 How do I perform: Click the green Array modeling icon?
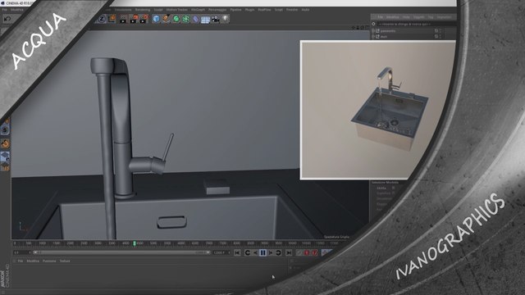(x=186, y=19)
